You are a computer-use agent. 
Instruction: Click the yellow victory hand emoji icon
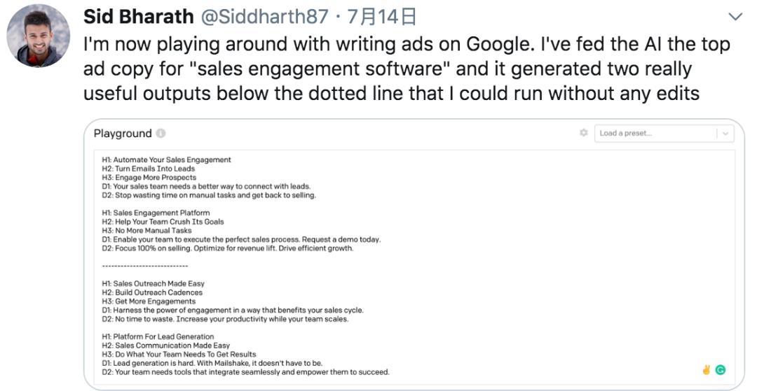(x=707, y=370)
